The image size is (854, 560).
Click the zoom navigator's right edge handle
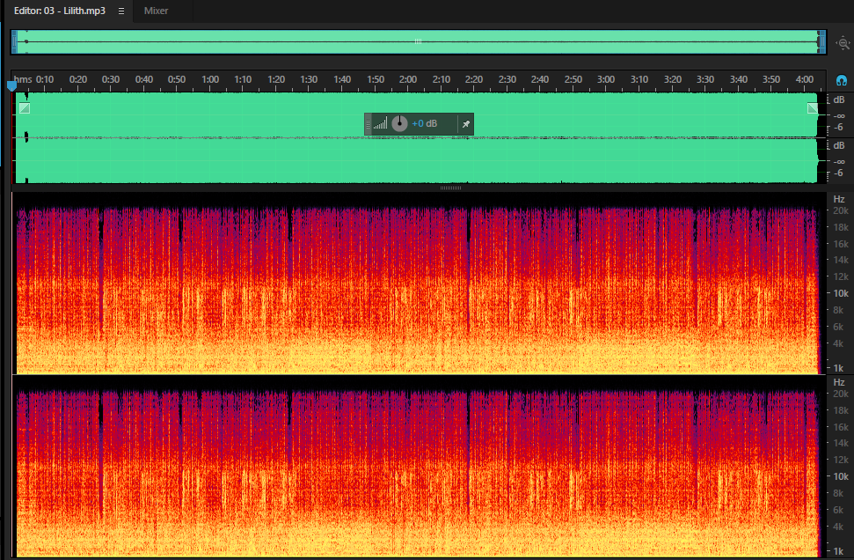822,42
